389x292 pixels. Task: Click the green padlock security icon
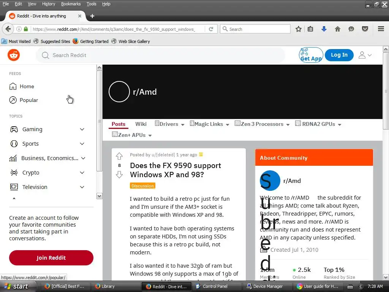[x=26, y=29]
